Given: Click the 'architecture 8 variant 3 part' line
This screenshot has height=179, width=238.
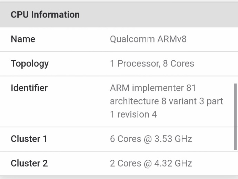Looking at the screenshot, I should 167,101.
